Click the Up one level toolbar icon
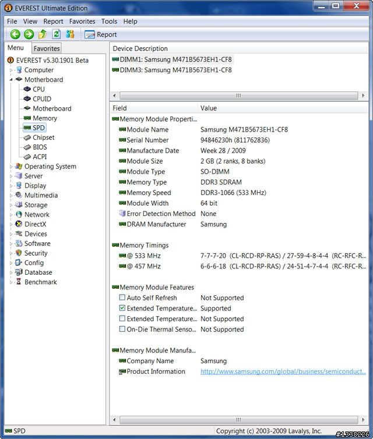 43,34
